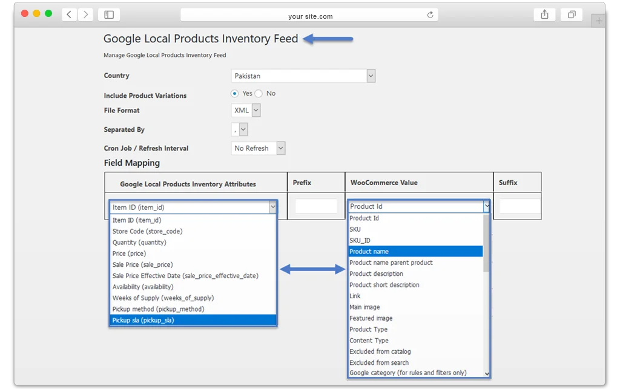620x389 pixels.
Task: Select SKU in WooCommerce value list
Action: click(x=415, y=229)
